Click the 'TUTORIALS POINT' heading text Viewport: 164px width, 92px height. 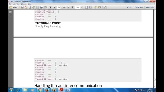tap(48, 23)
